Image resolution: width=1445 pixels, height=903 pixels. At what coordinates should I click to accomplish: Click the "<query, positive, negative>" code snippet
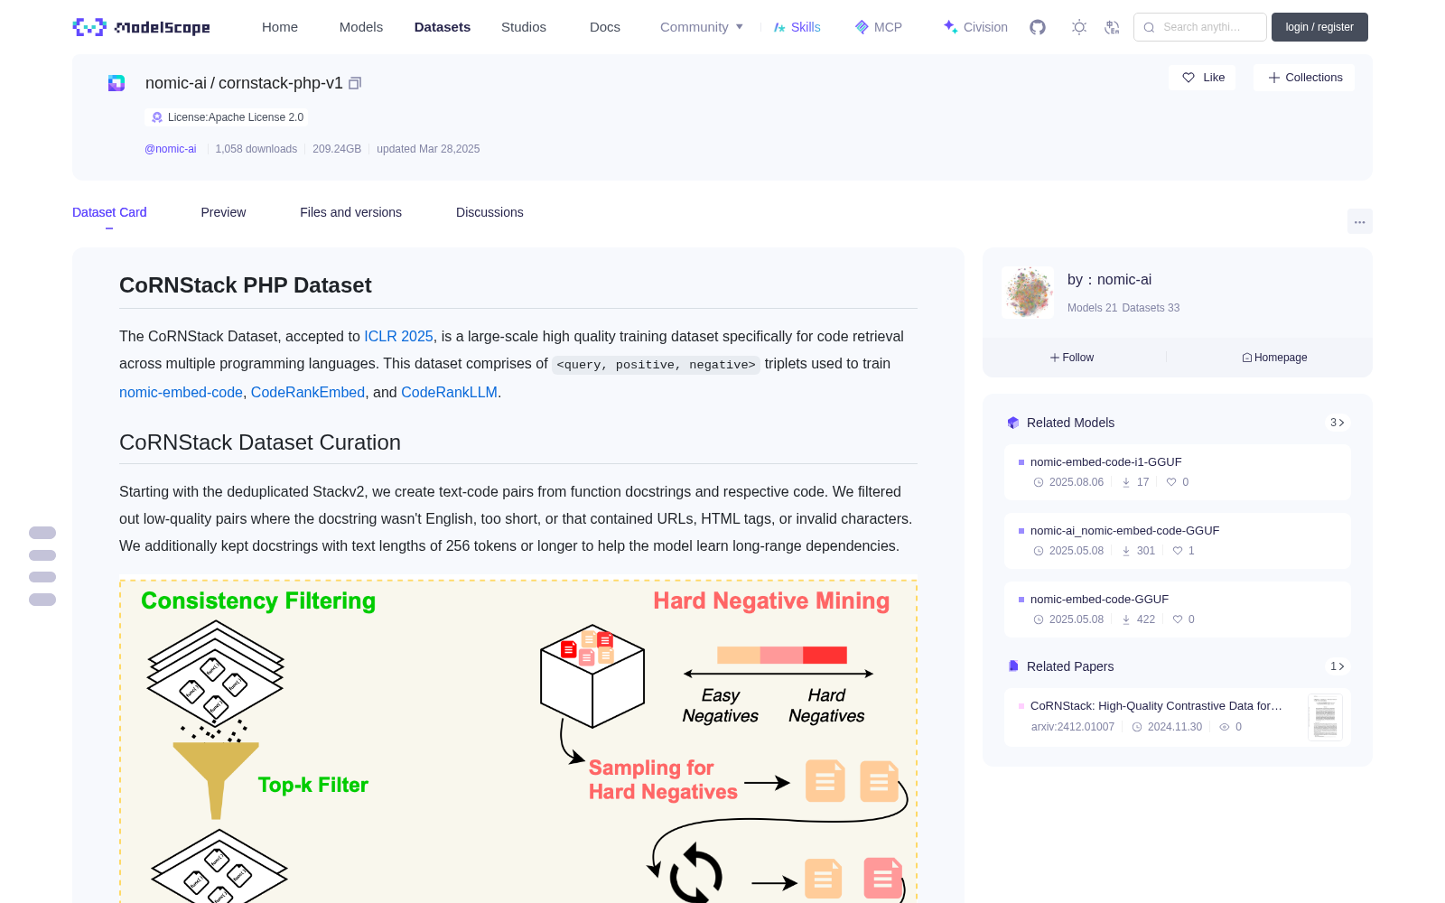pos(656,365)
